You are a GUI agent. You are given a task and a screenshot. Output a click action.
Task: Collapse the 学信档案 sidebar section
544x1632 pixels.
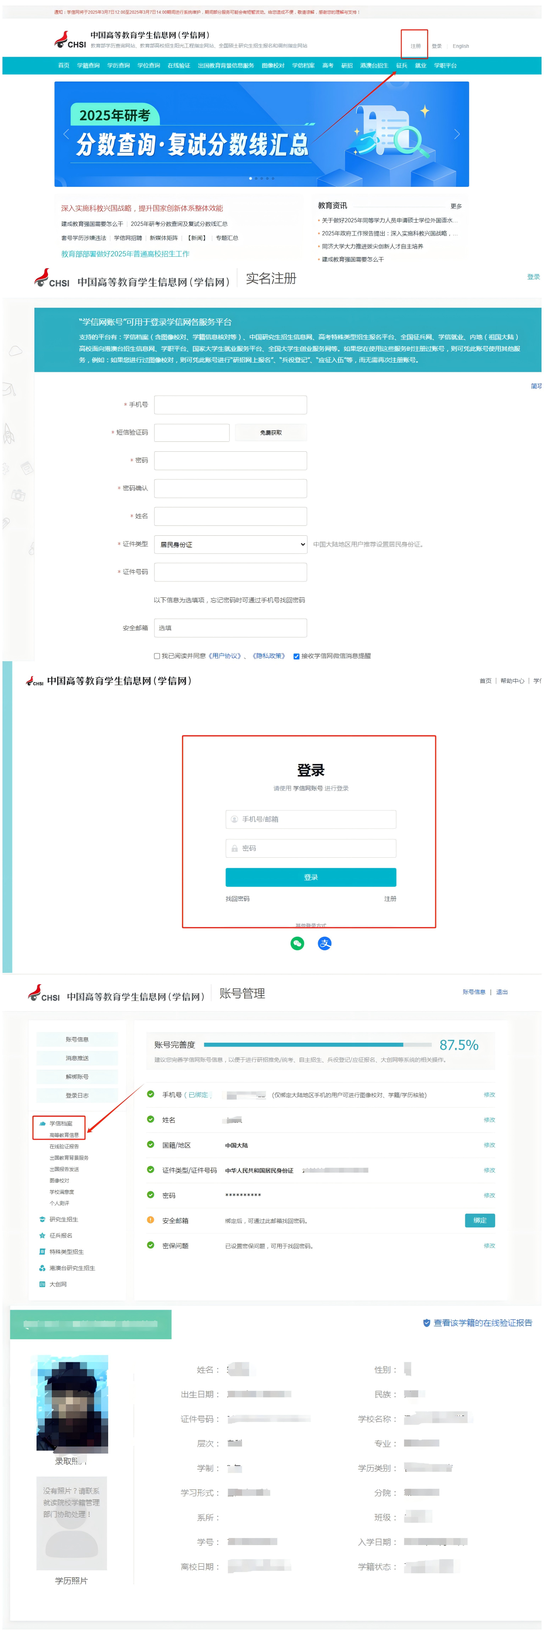pyautogui.click(x=60, y=1123)
